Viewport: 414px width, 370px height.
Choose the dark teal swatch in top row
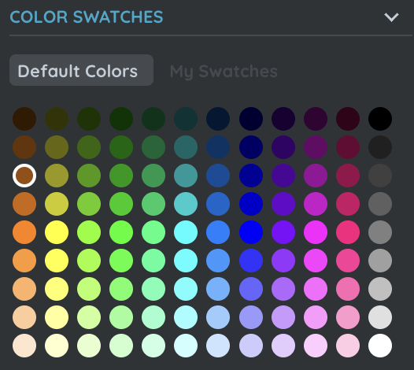(x=186, y=119)
